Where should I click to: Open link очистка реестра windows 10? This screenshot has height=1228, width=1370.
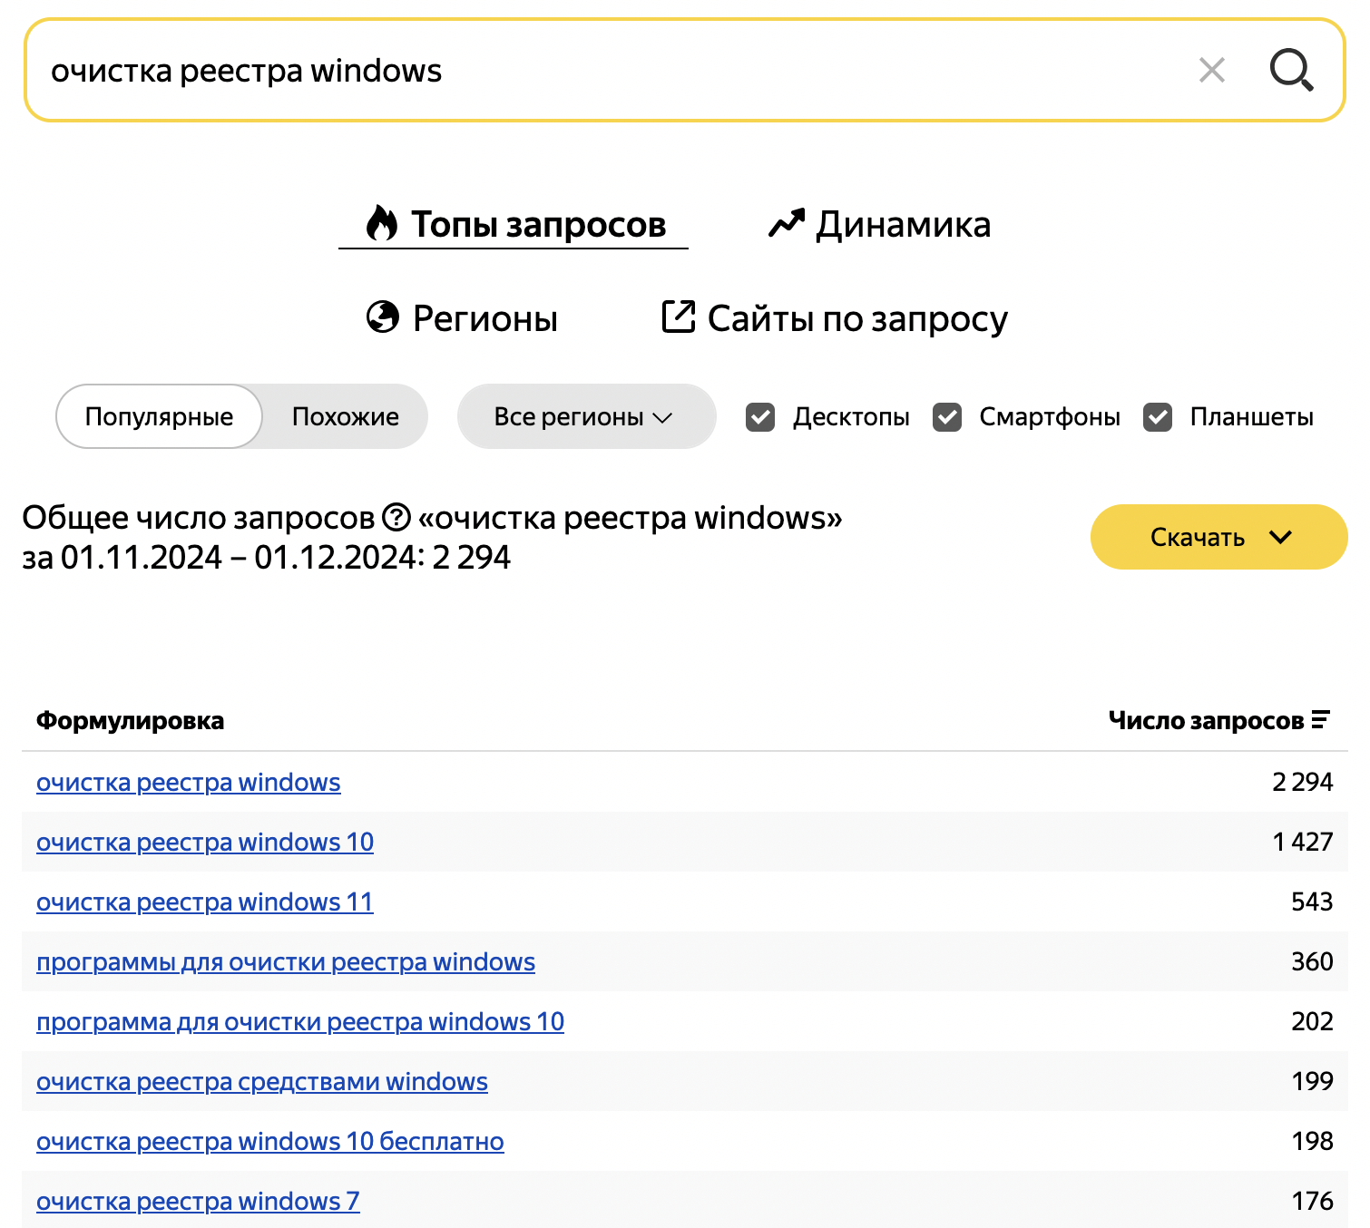tap(205, 842)
